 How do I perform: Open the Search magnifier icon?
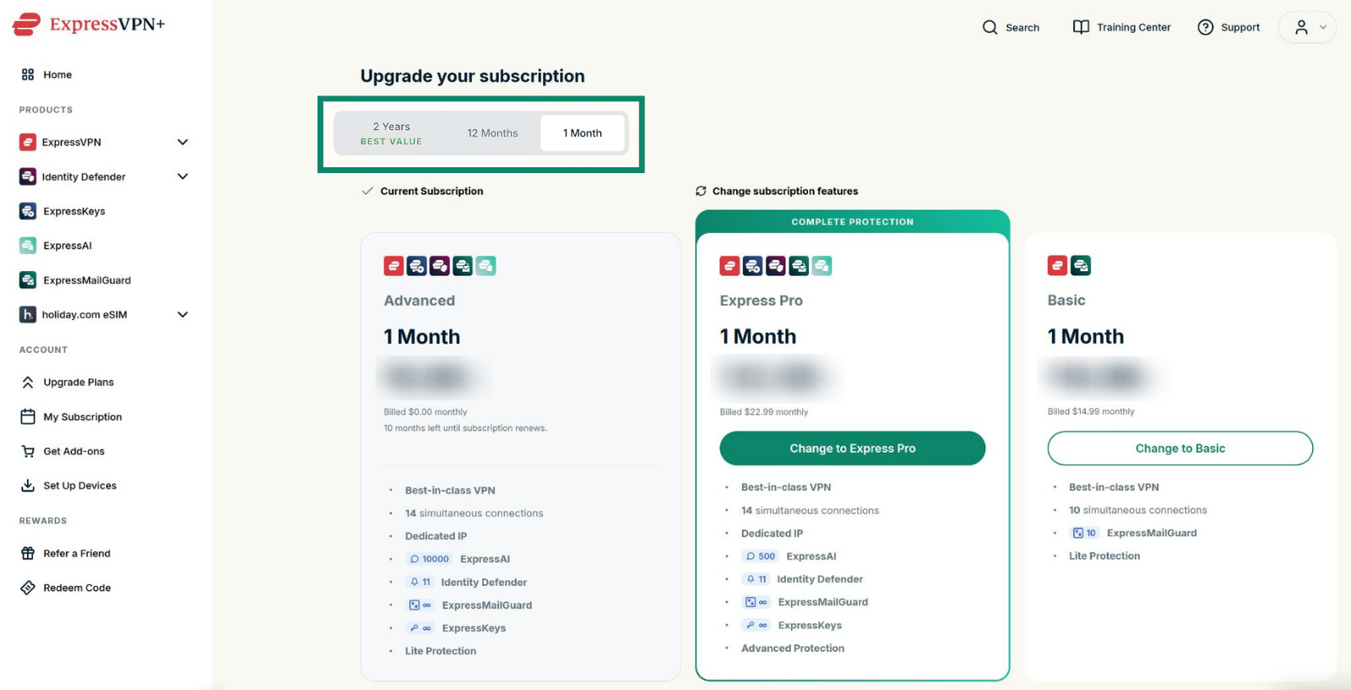point(990,27)
